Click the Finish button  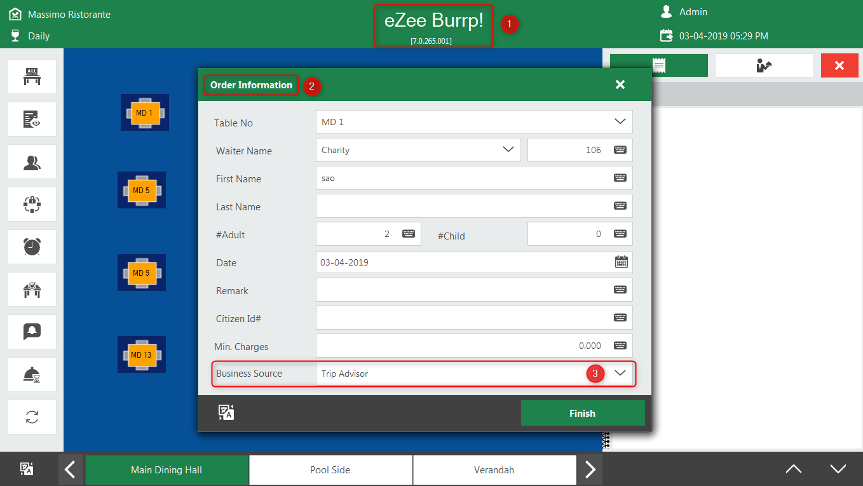(x=583, y=413)
